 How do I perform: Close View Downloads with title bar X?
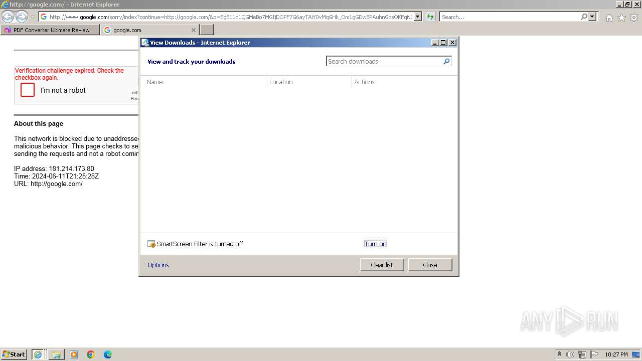coord(452,43)
